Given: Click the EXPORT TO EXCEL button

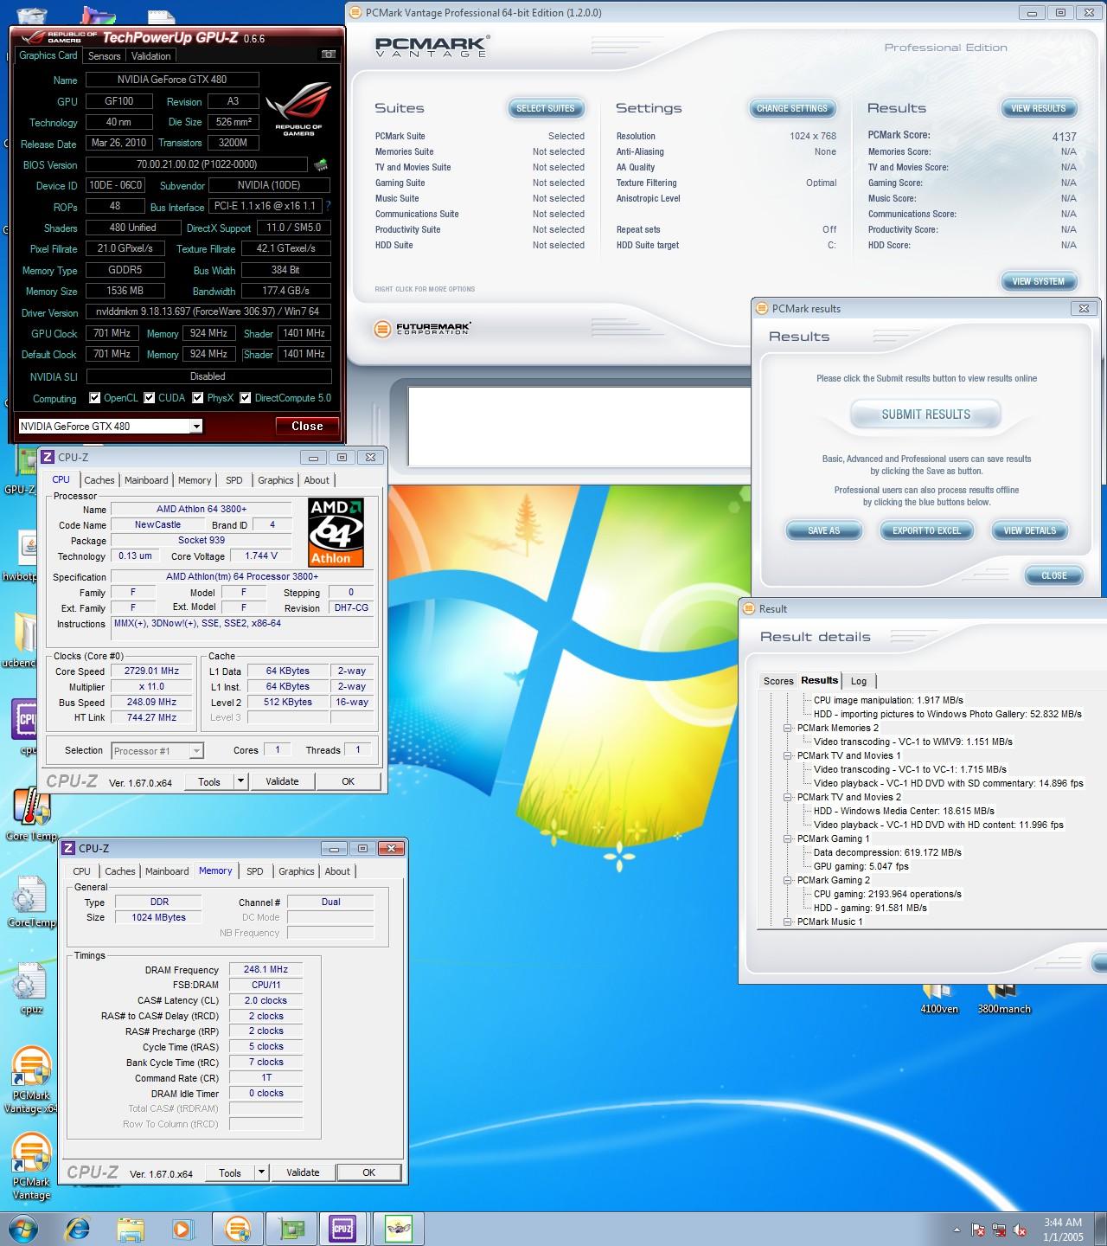Looking at the screenshot, I should [926, 530].
